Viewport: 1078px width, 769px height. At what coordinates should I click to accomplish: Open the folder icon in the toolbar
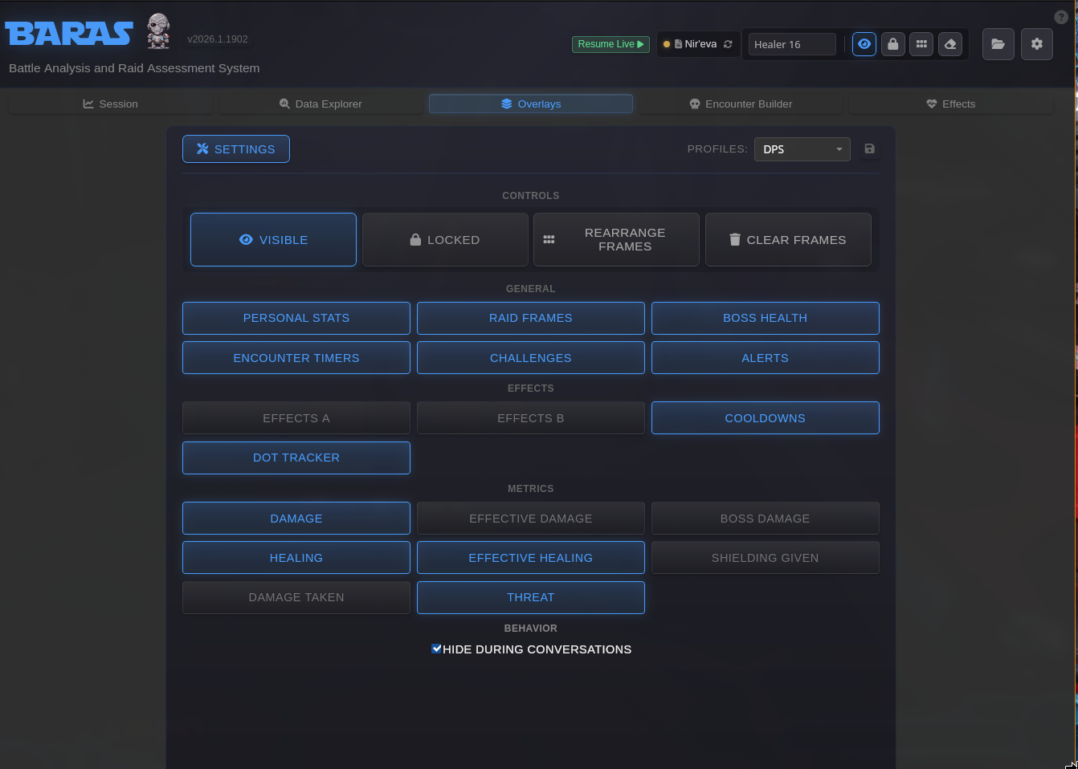(x=998, y=44)
